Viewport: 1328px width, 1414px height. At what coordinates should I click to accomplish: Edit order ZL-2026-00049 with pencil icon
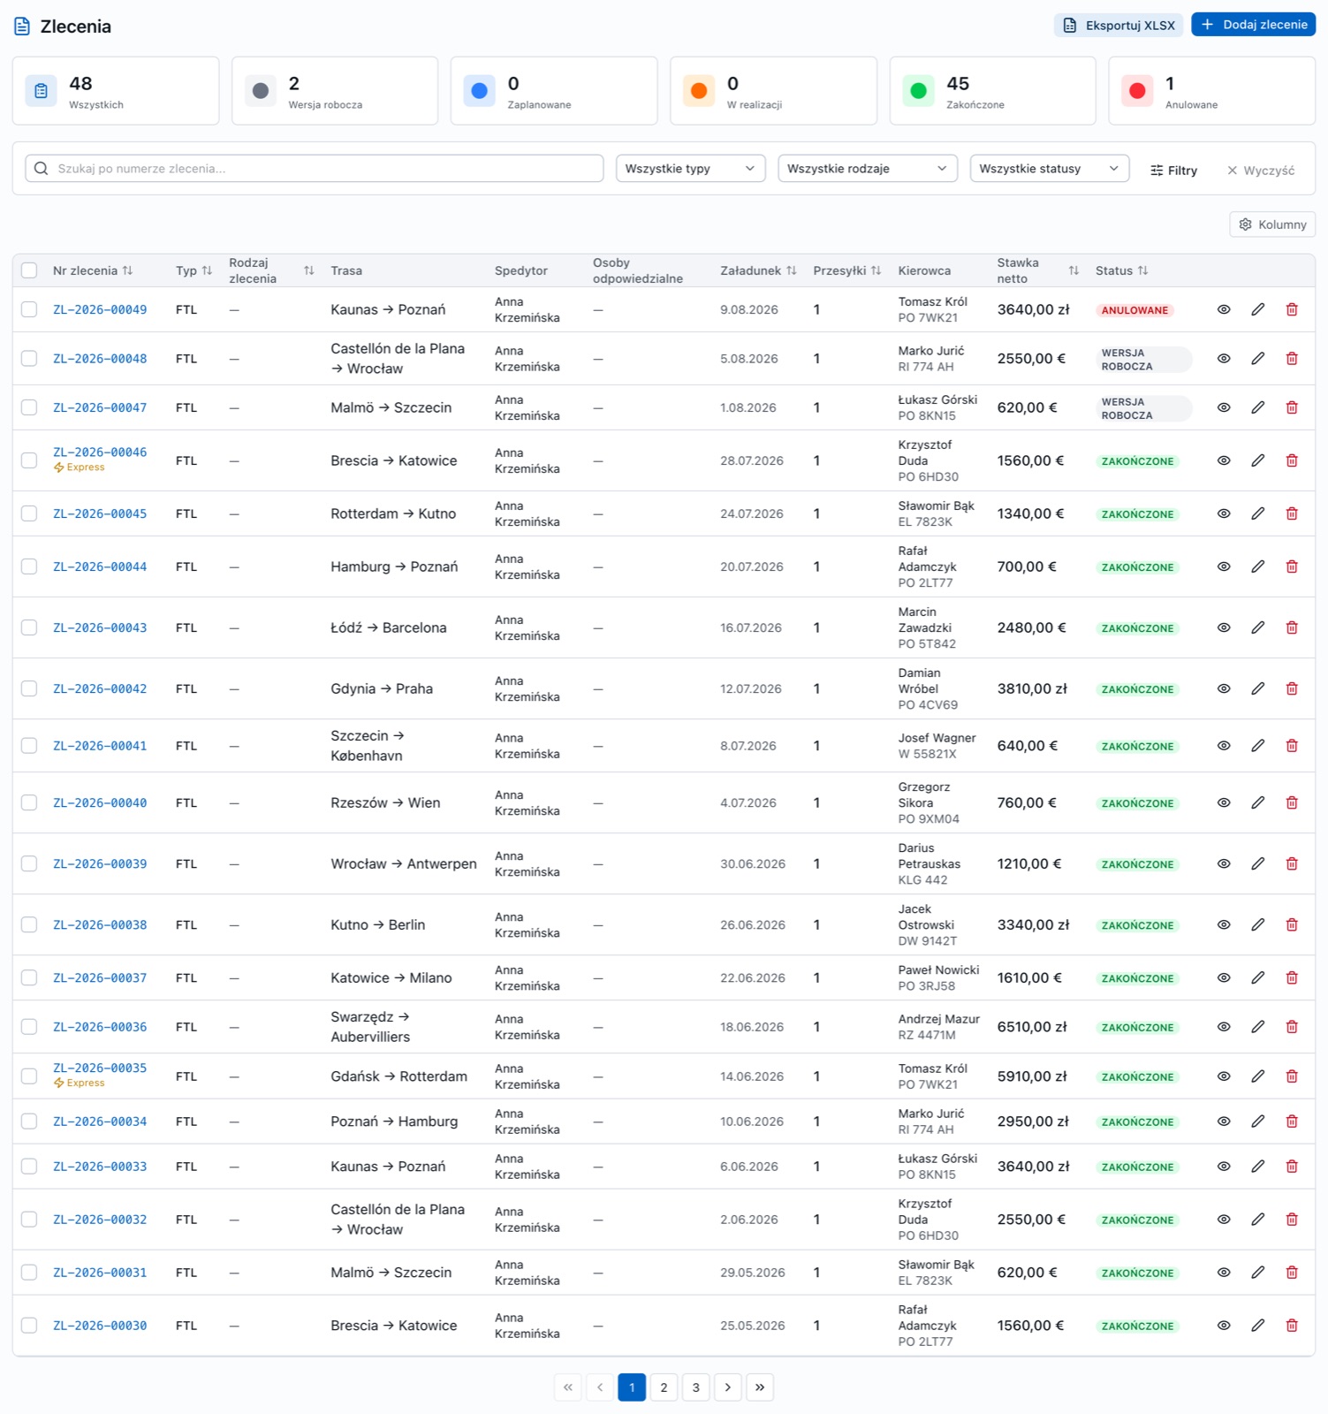tap(1257, 309)
